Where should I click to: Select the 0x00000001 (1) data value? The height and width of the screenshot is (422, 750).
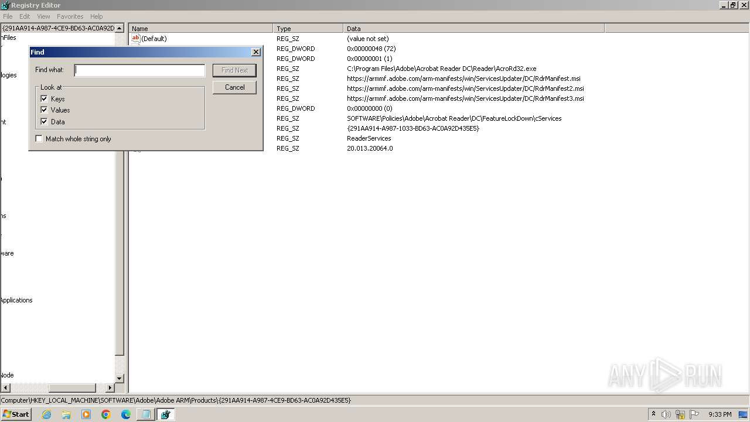tap(369, 59)
